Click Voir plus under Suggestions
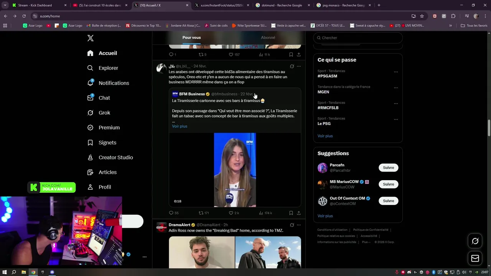The width and height of the screenshot is (491, 276). click(x=325, y=216)
